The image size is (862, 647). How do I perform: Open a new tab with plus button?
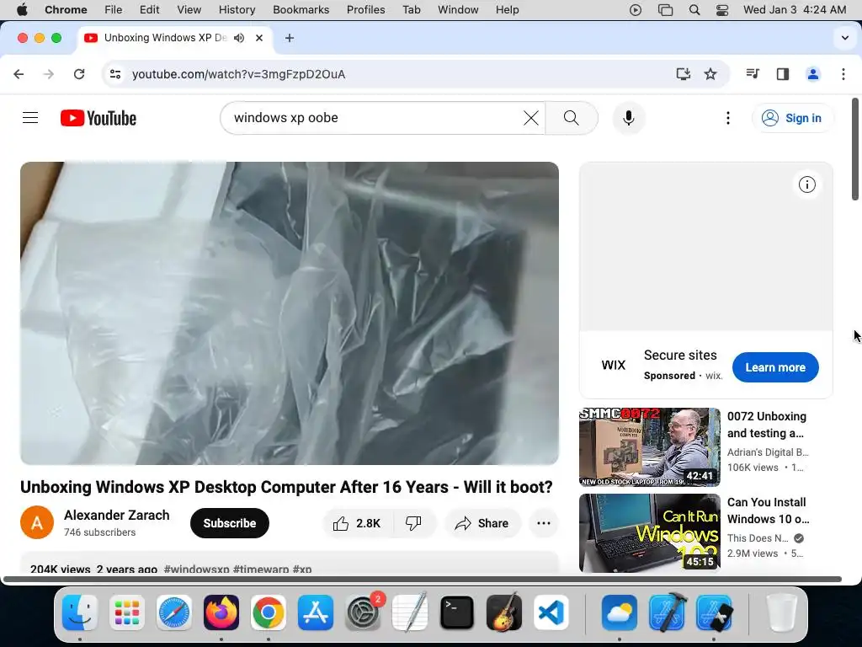click(x=290, y=38)
